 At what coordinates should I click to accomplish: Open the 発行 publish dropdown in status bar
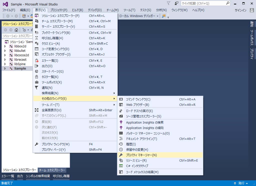pyautogui.click(x=247, y=183)
